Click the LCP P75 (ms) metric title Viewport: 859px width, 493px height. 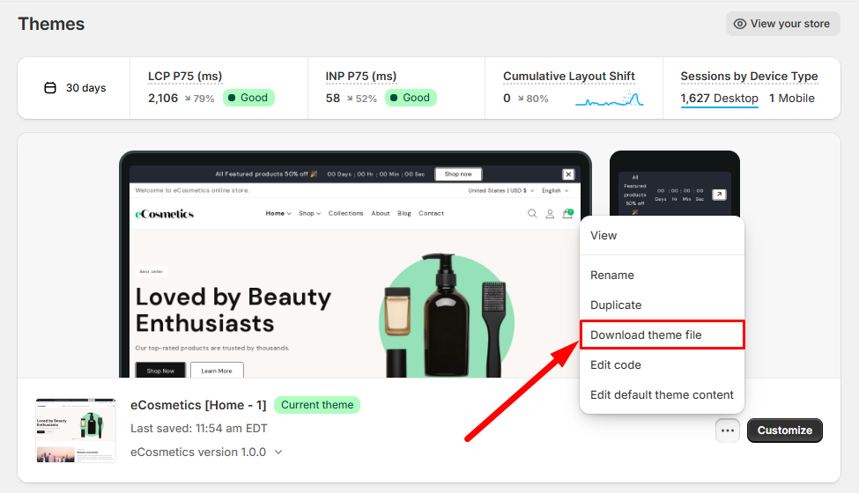(185, 77)
